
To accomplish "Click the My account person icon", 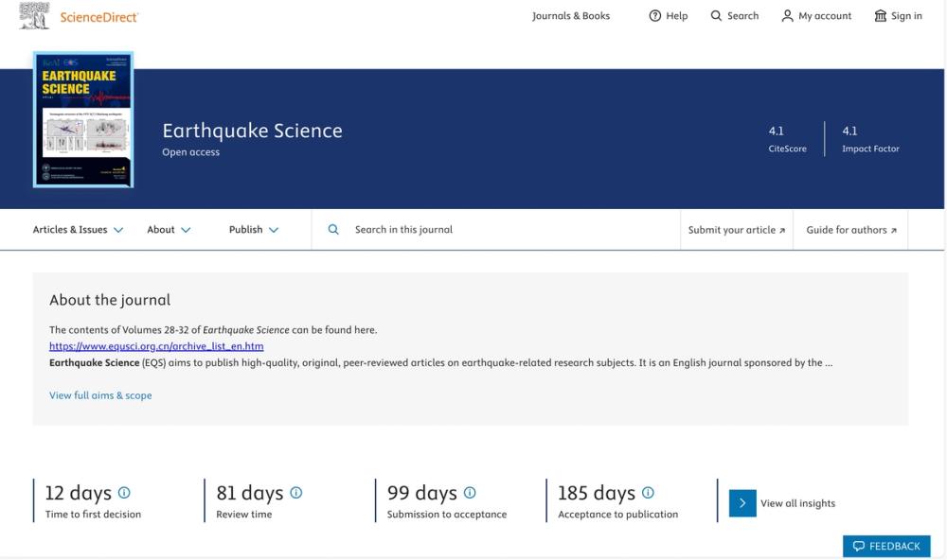I will [787, 16].
